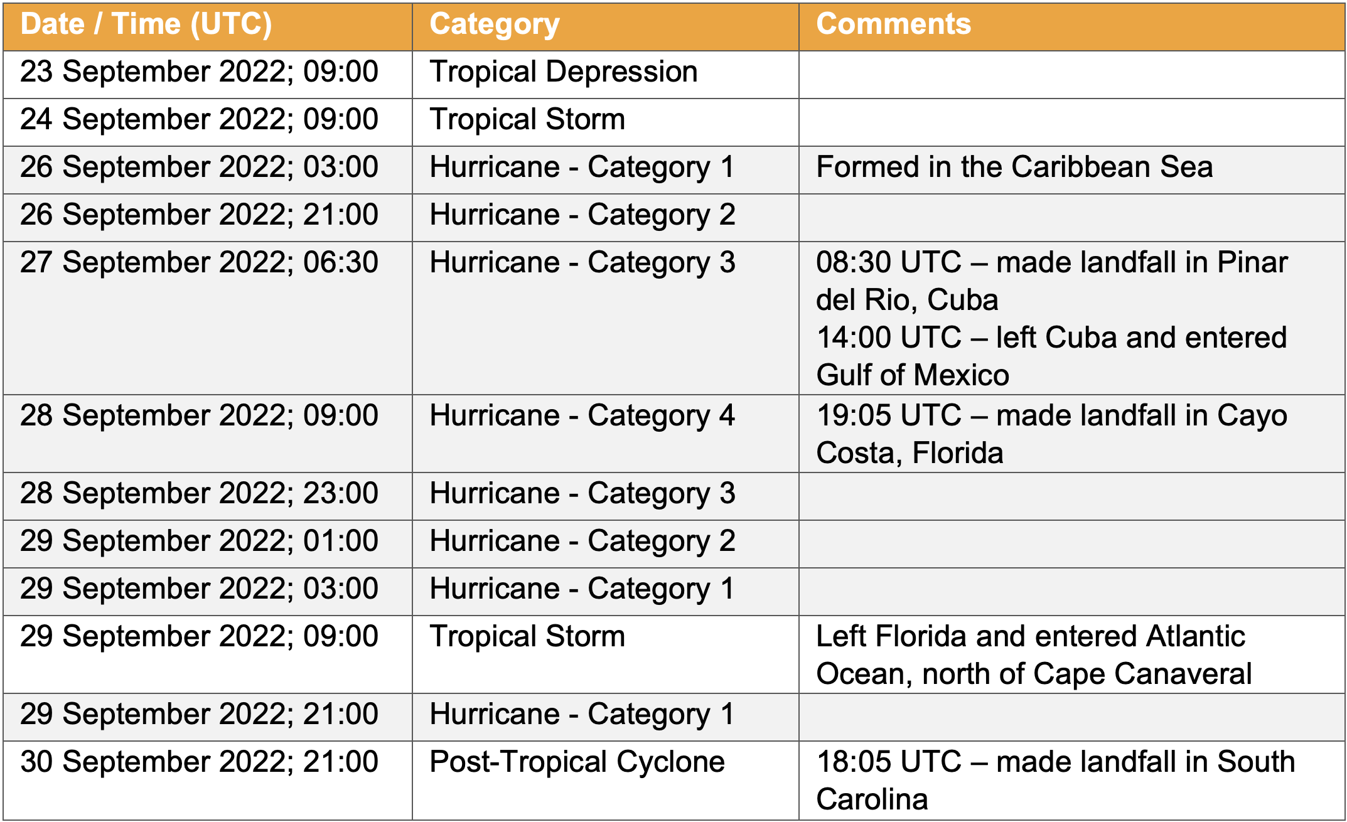Click the 27 September 2022; 06:30 date cell
The image size is (1347, 822).
[x=199, y=263]
